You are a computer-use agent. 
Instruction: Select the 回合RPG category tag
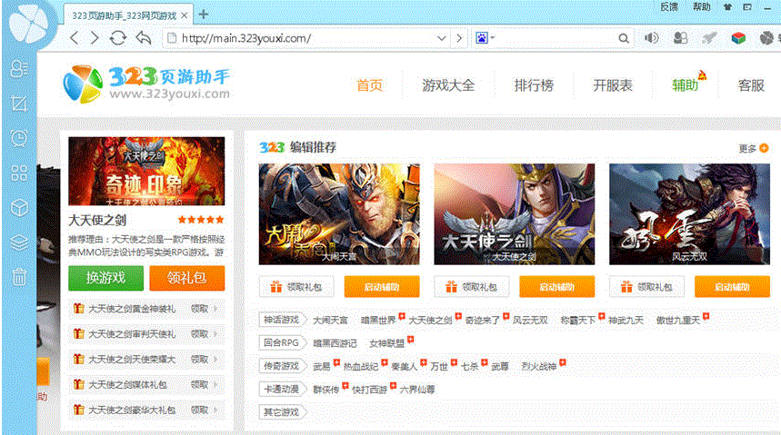tap(282, 343)
